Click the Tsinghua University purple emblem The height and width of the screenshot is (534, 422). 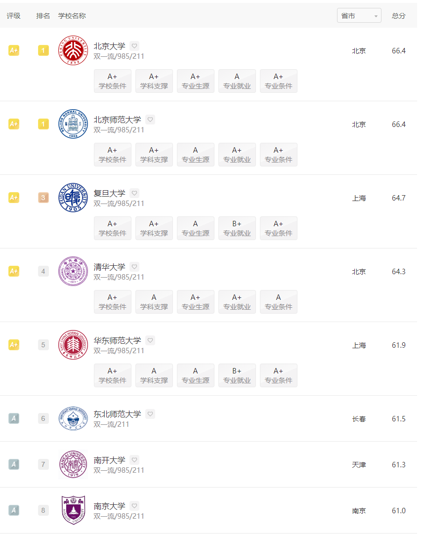pos(73,271)
